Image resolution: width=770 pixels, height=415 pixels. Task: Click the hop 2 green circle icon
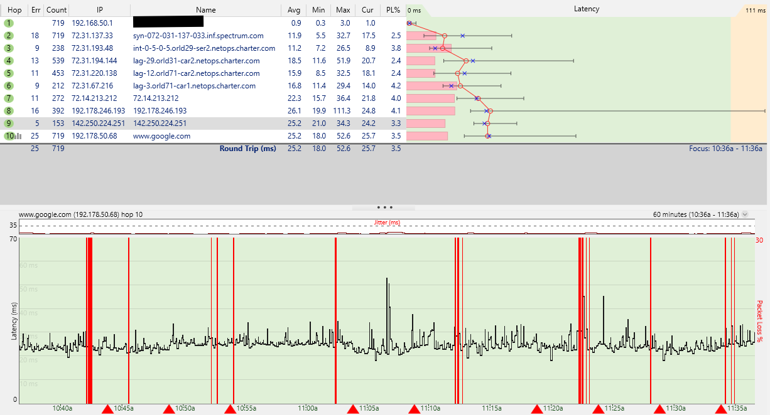[9, 36]
